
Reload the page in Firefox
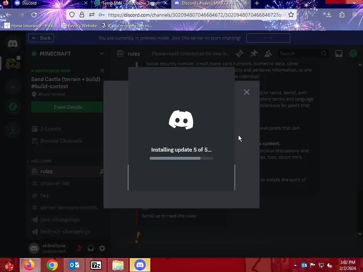tap(34, 15)
